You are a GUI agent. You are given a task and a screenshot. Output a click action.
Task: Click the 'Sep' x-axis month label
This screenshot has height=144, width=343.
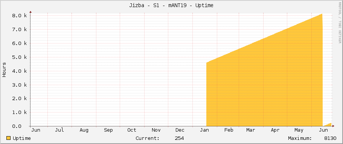click(108, 130)
